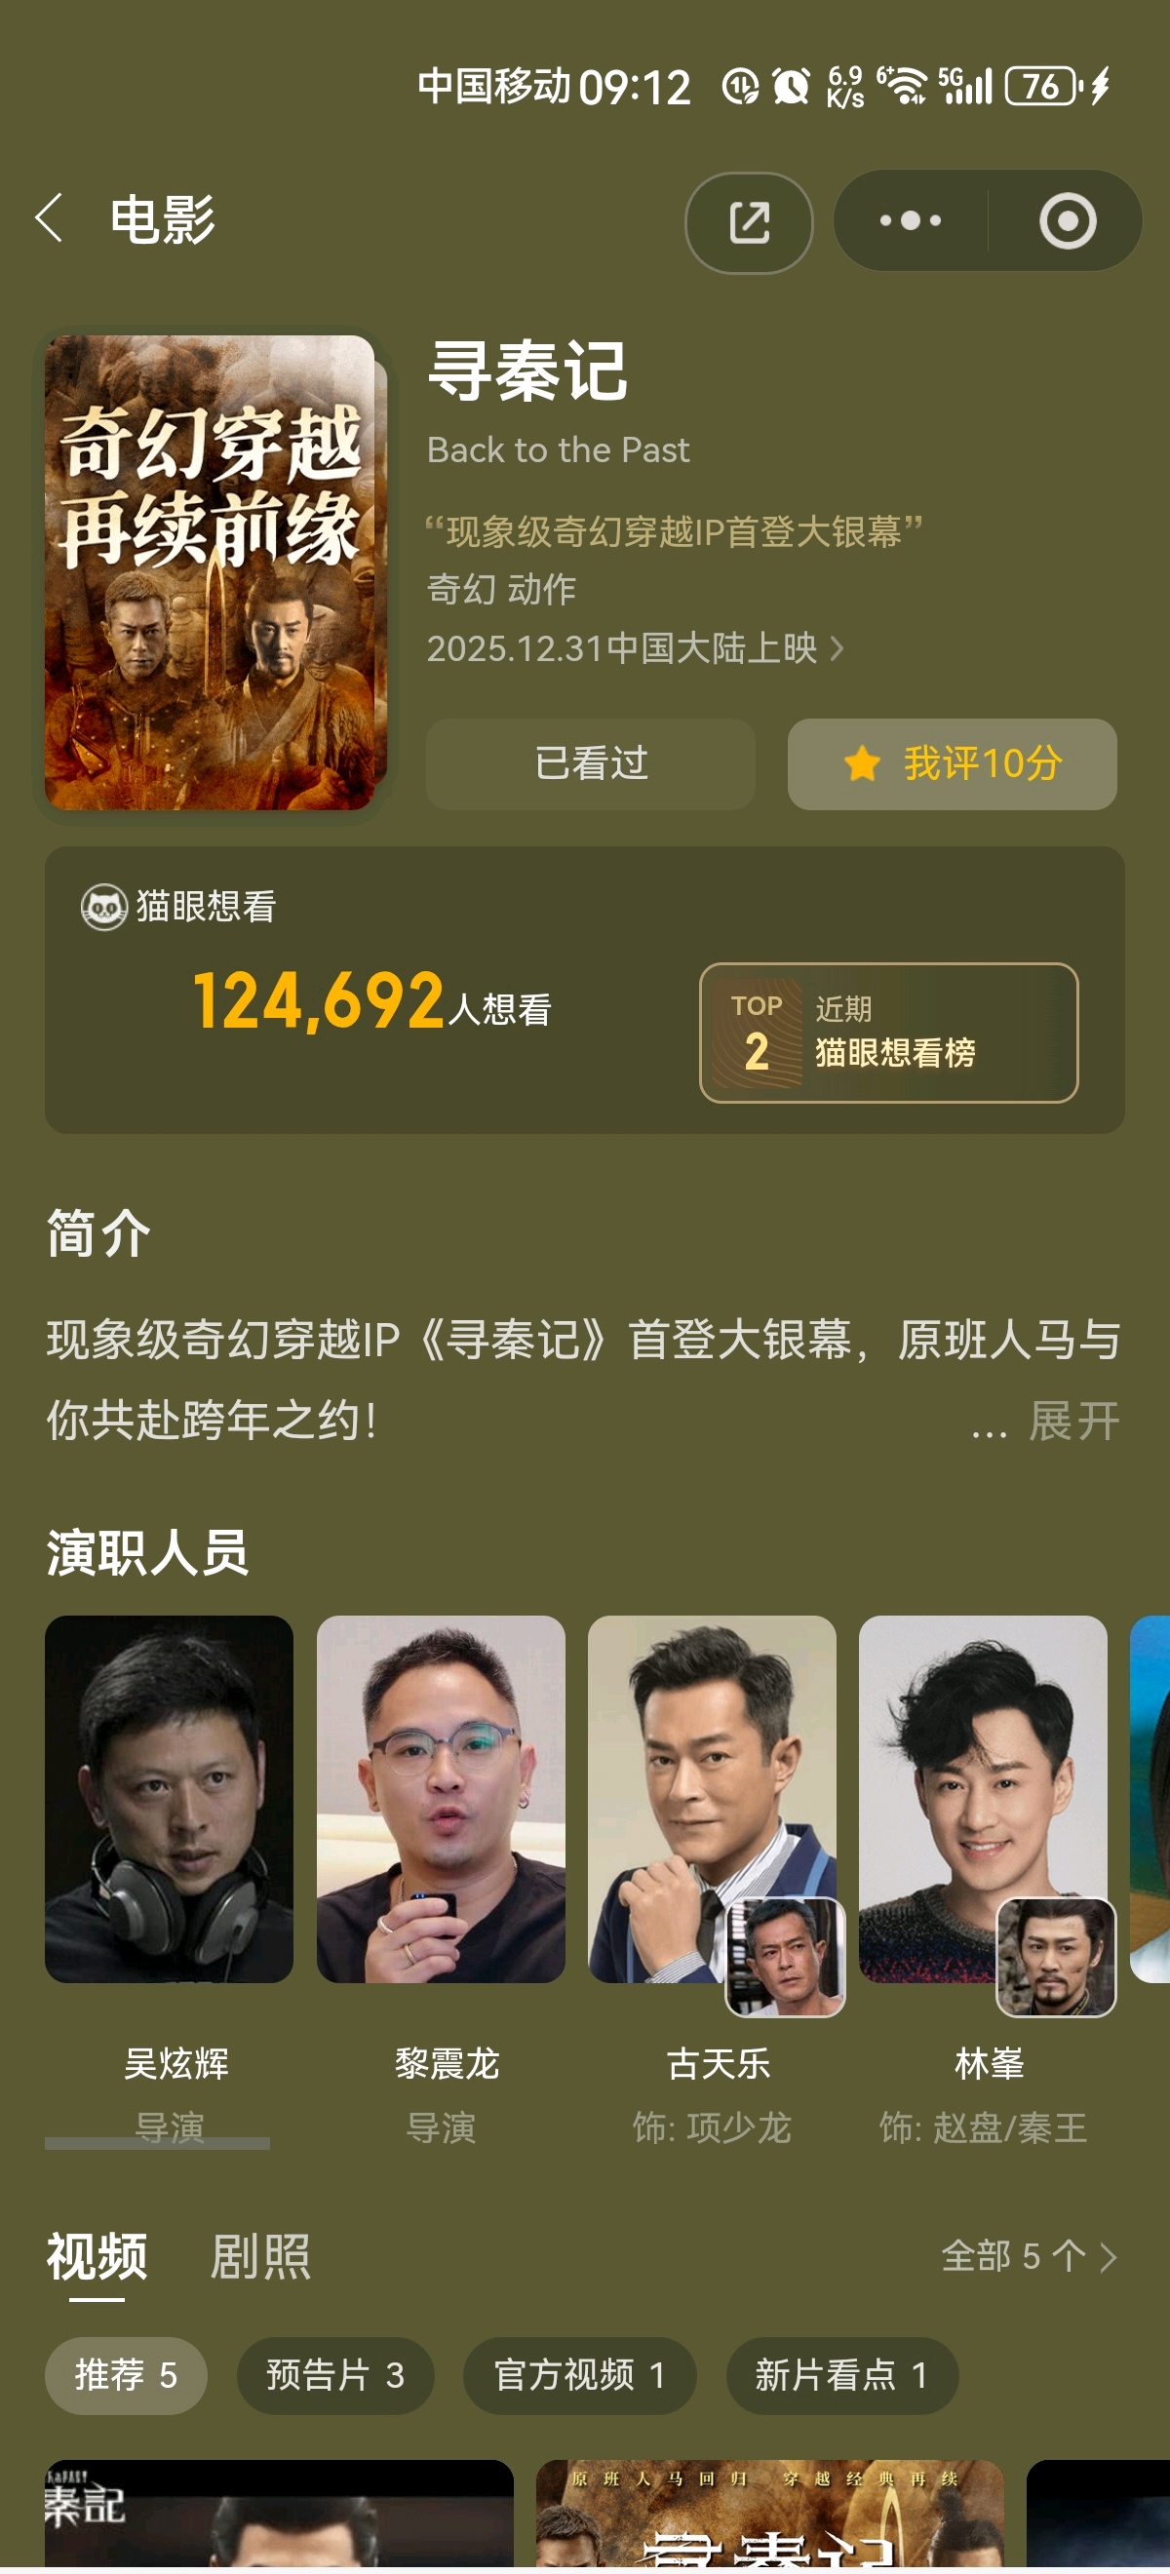
Task: Select the 视频 tab
Action: pos(97,2256)
